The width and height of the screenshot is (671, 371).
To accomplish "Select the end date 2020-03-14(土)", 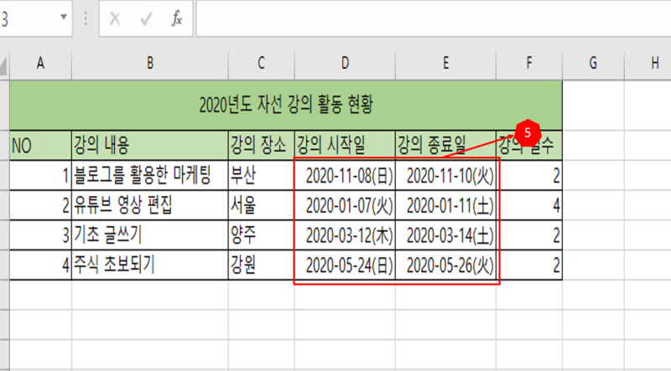I will pyautogui.click(x=445, y=235).
